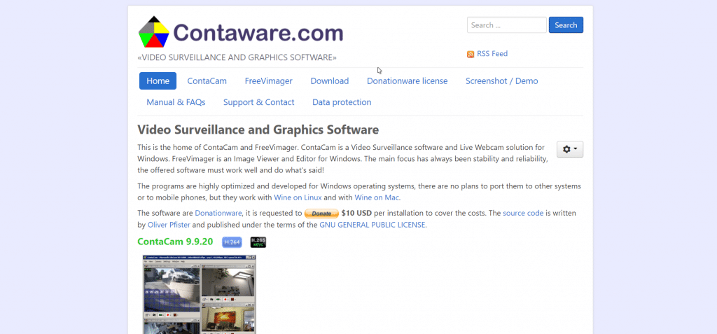The image size is (717, 334).
Task: Follow the Wine on Mac link
Action: pyautogui.click(x=377, y=197)
